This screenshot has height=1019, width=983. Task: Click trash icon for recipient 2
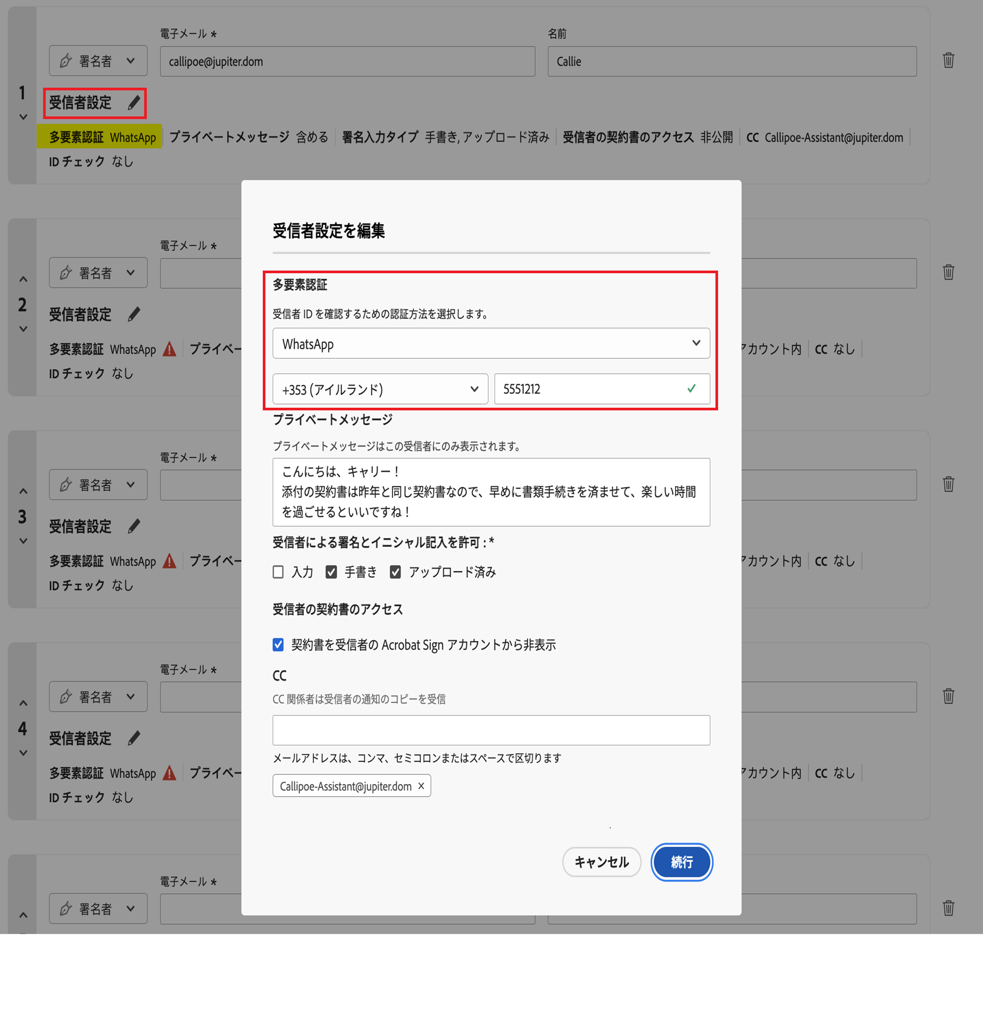click(948, 272)
